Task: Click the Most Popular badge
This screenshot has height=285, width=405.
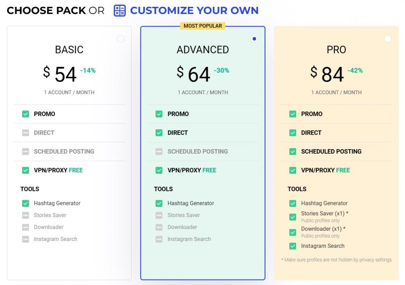Action: click(203, 26)
